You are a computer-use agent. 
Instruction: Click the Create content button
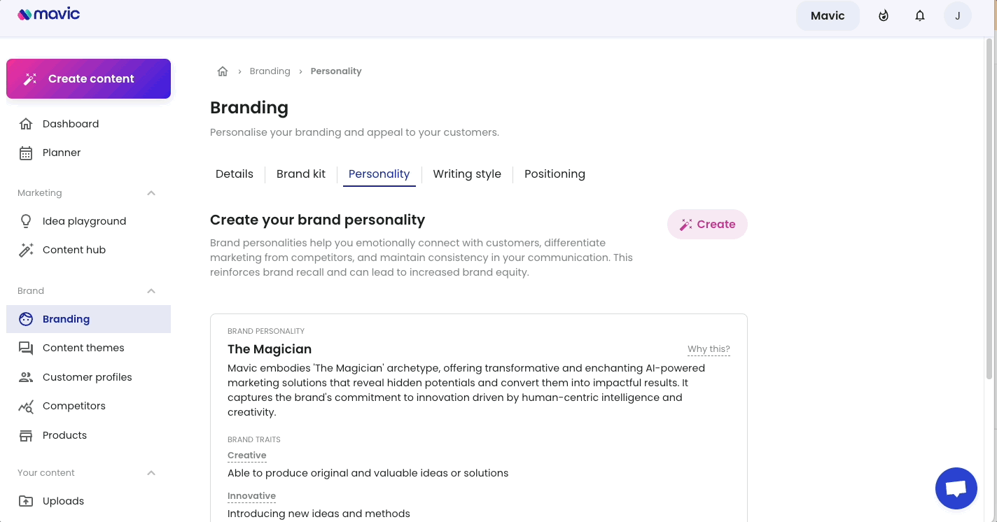[88, 78]
